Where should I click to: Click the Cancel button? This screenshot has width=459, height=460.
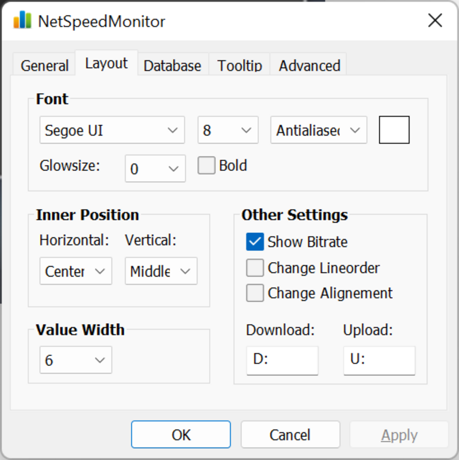(x=290, y=435)
